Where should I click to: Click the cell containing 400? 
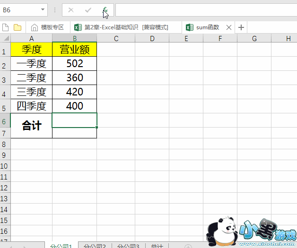click(x=75, y=106)
